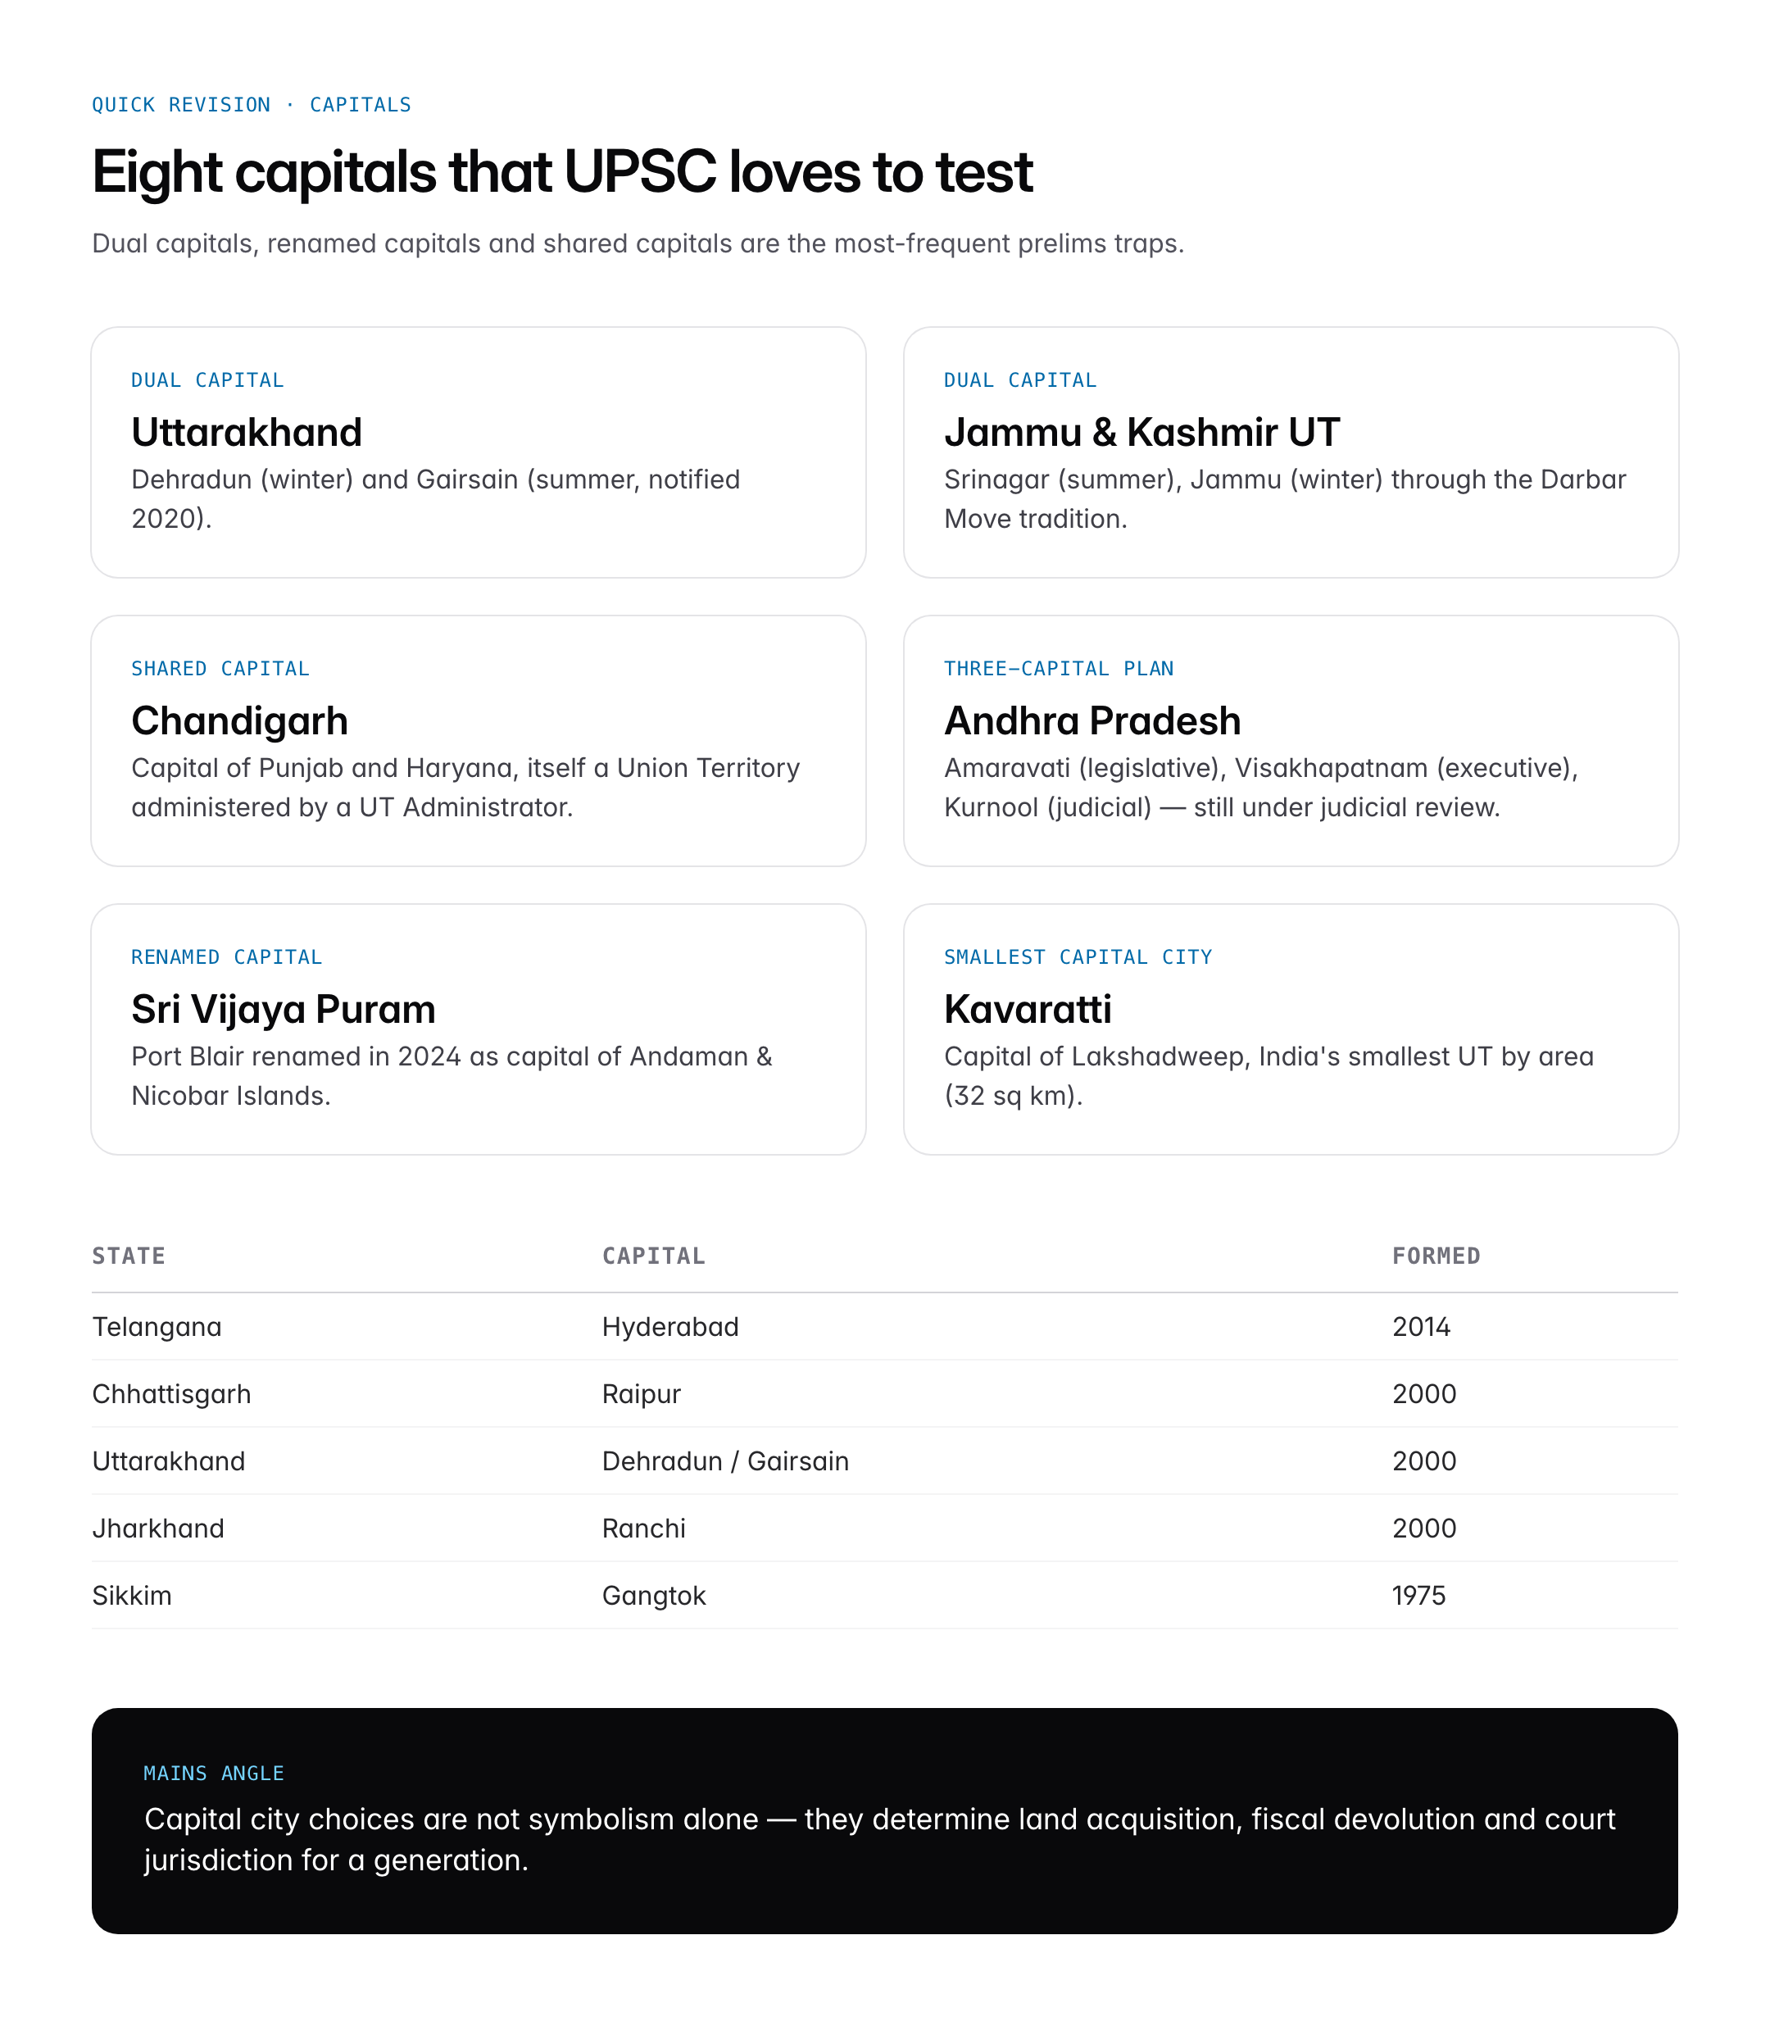
Task: Select the Dehradun / Gairsain table cell
Action: click(725, 1461)
